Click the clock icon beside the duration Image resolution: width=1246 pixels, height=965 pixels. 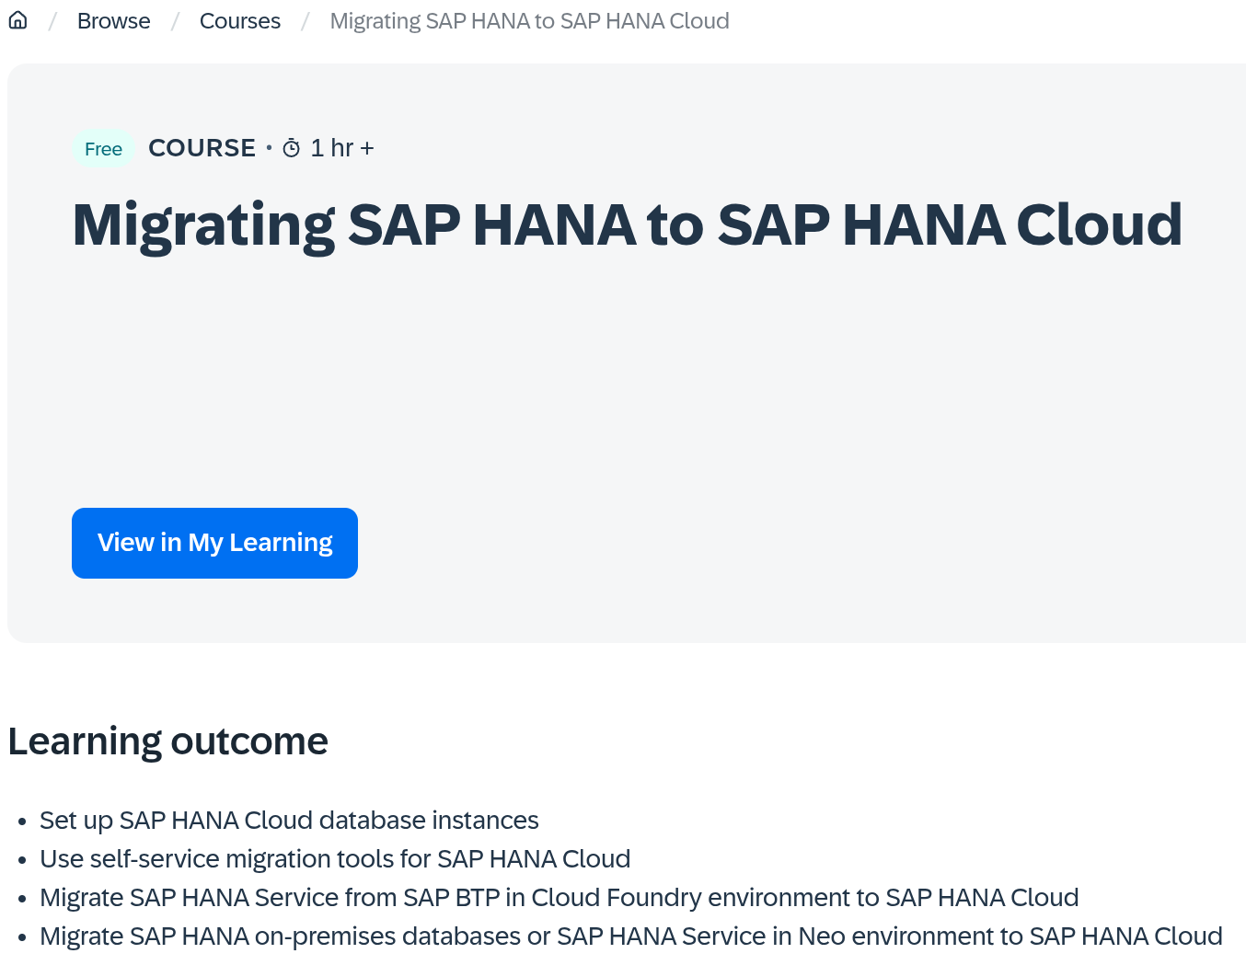click(291, 148)
